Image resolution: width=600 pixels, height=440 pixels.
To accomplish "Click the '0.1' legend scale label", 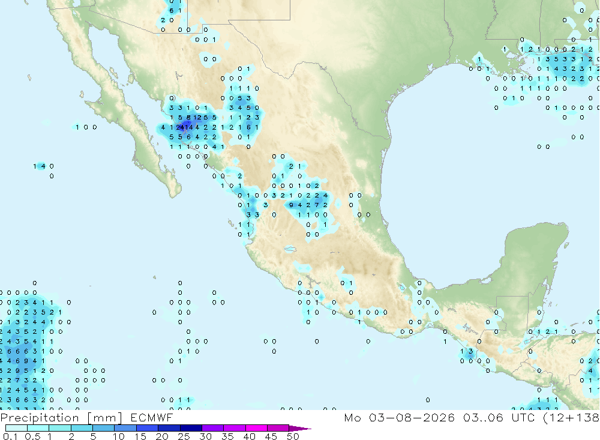I will [10, 436].
